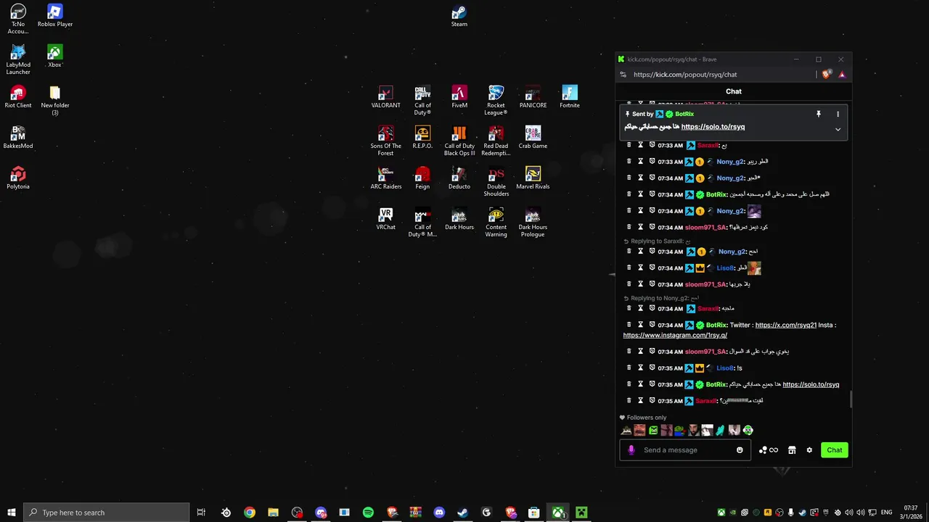Screen dimensions: 929x522
Task: Delete Saraxll's 07:33 AM message with trash icon
Action: click(629, 145)
